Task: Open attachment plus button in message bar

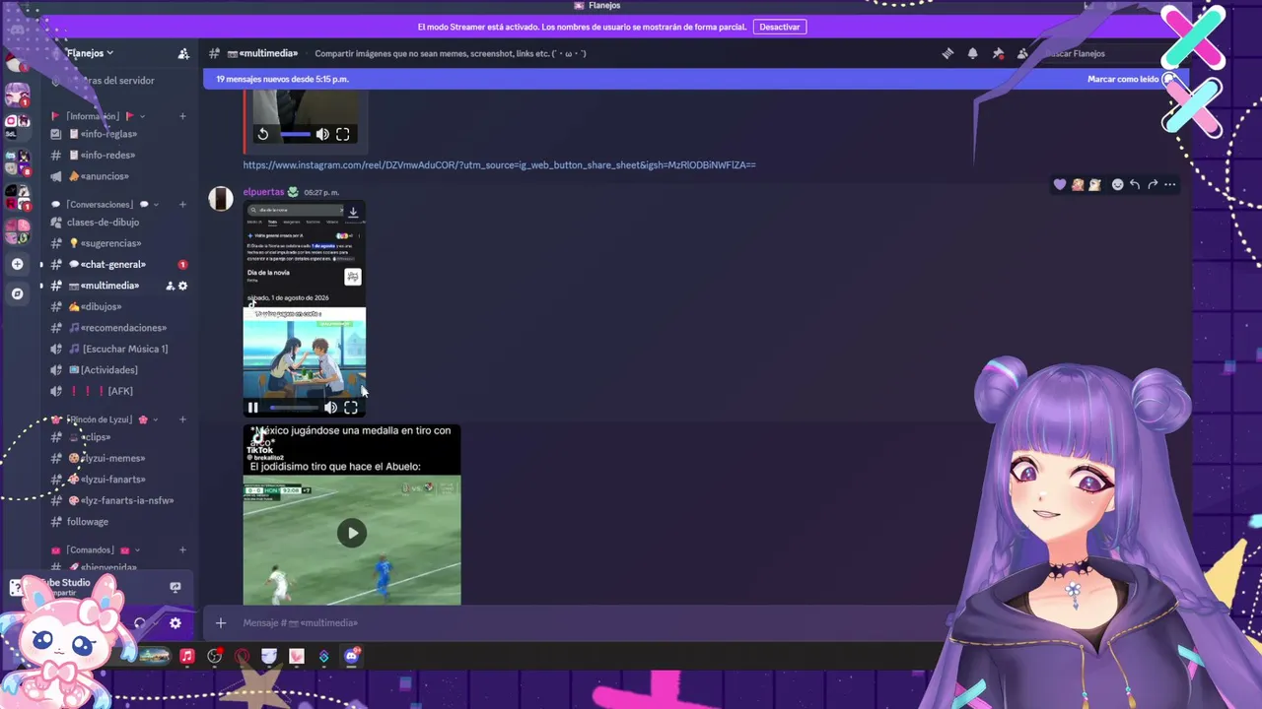Action: point(221,622)
